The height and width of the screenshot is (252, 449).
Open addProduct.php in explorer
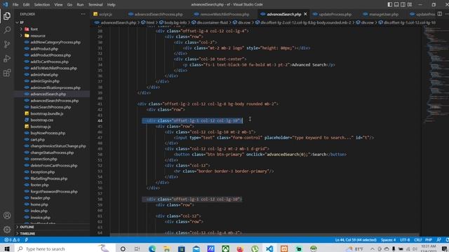(44, 49)
